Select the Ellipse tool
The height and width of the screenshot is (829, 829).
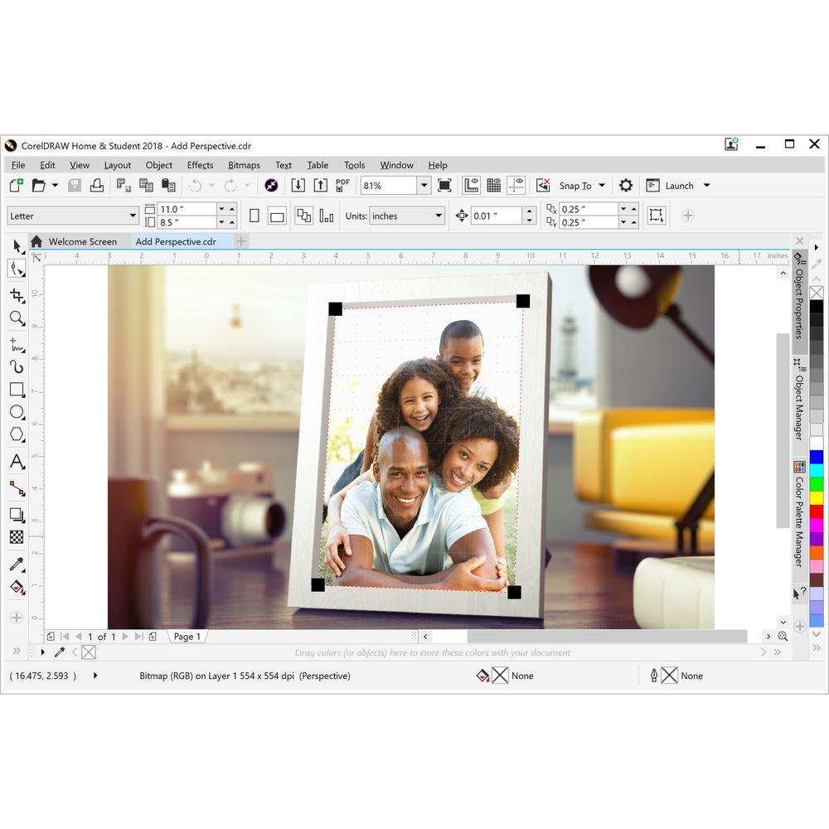(18, 413)
